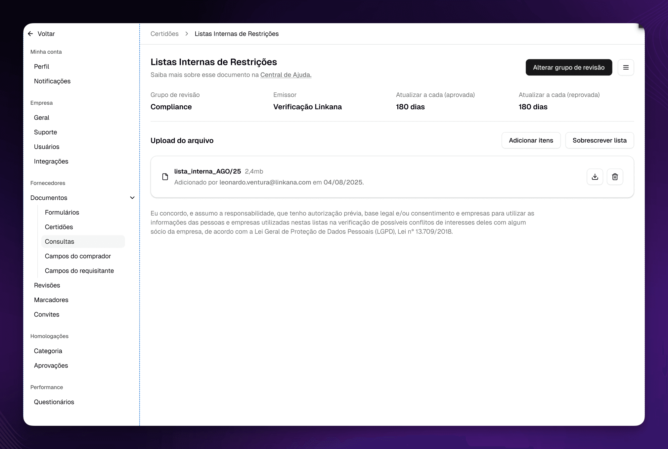Click the document file icon in upload card
Image resolution: width=668 pixels, height=449 pixels.
(165, 177)
